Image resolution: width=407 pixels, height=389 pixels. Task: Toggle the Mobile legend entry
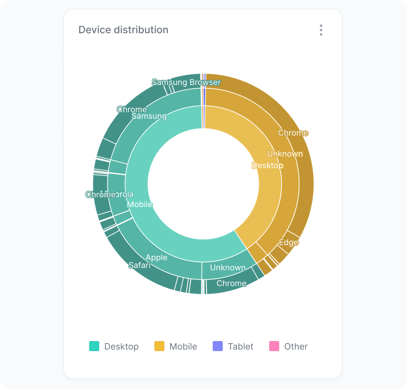[183, 346]
